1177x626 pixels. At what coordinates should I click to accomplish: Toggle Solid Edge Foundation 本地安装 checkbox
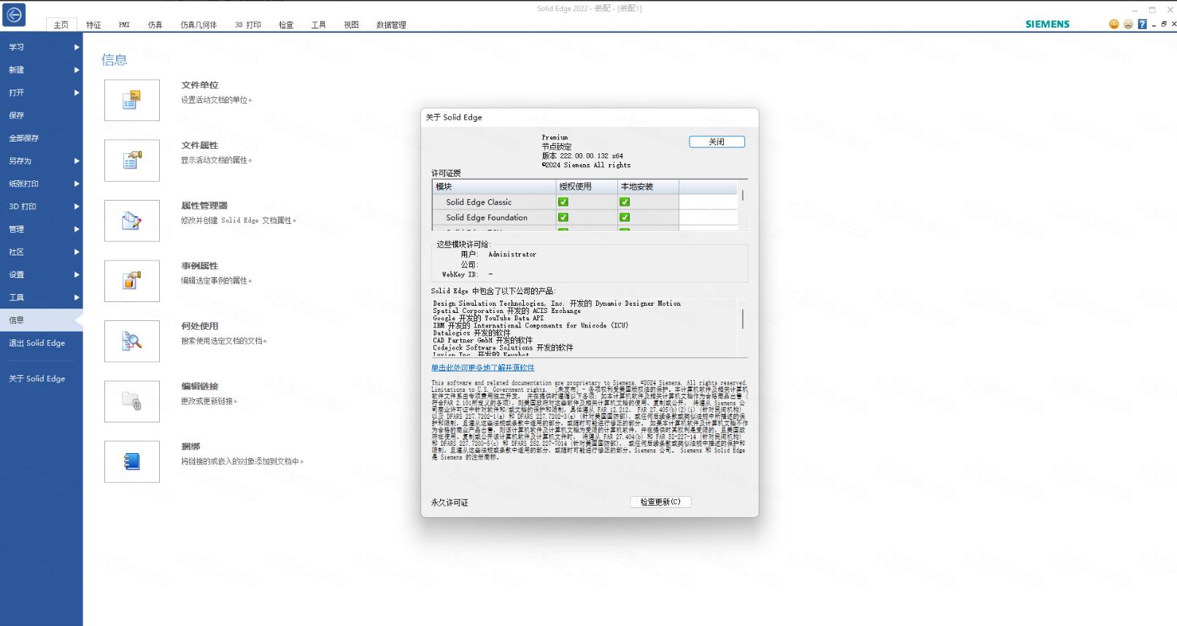(625, 217)
